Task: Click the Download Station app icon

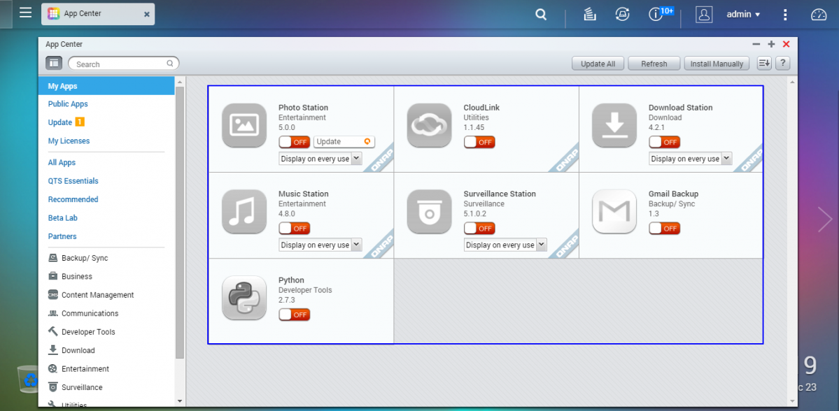Action: click(614, 125)
